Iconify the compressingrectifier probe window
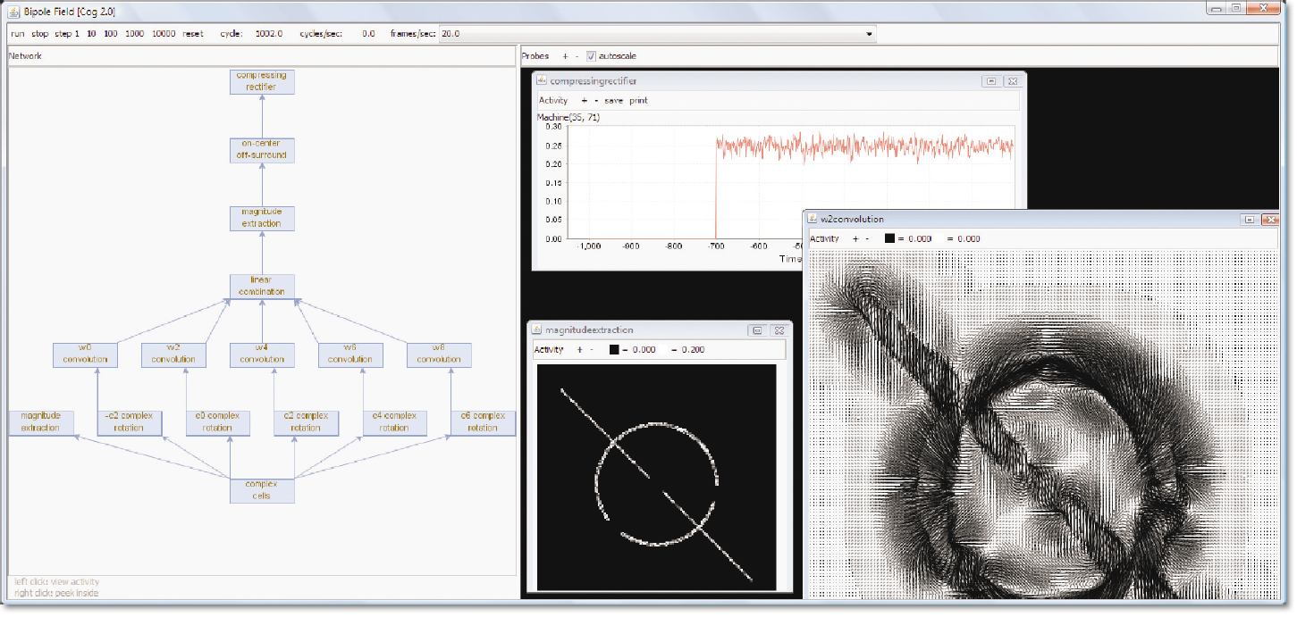Screen dimensions: 1297x617 pos(991,81)
